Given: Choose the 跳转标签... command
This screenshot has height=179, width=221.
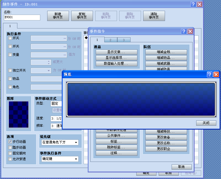Looking at the screenshot, I should click(116, 147).
